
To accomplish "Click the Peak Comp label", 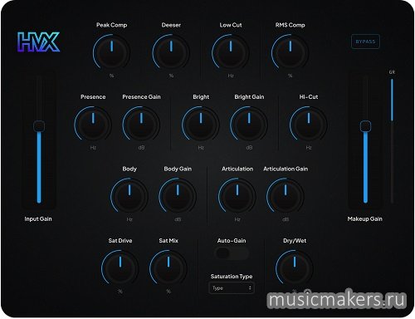I will click(x=111, y=25).
